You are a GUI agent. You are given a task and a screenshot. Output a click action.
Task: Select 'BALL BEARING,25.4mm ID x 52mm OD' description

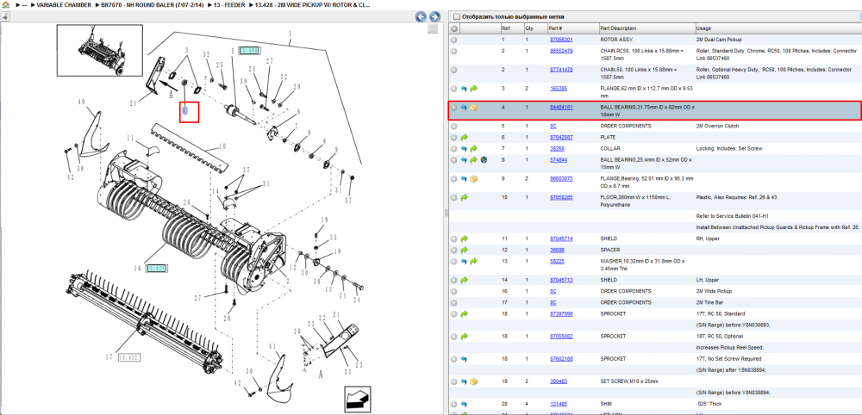(x=646, y=164)
